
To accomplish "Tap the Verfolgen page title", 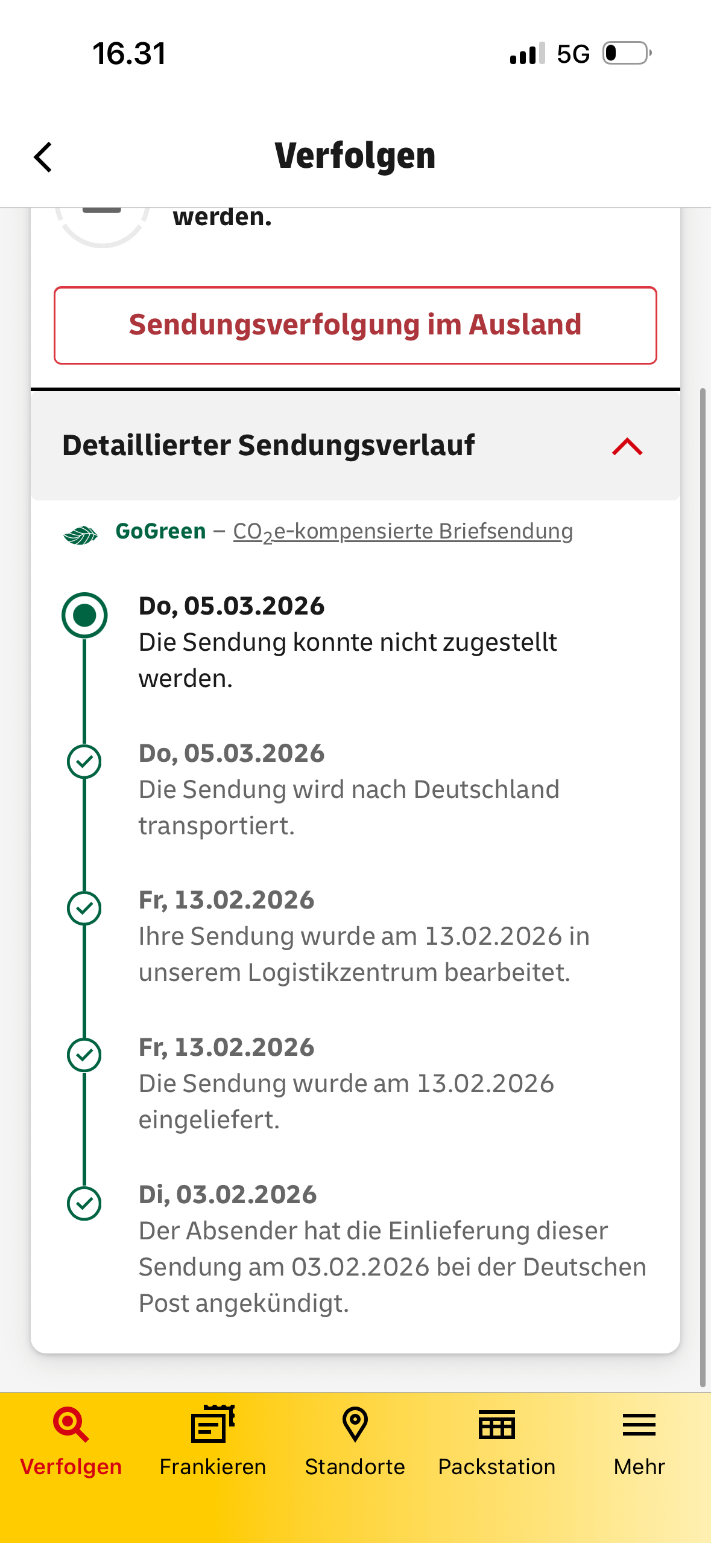I will 355,156.
